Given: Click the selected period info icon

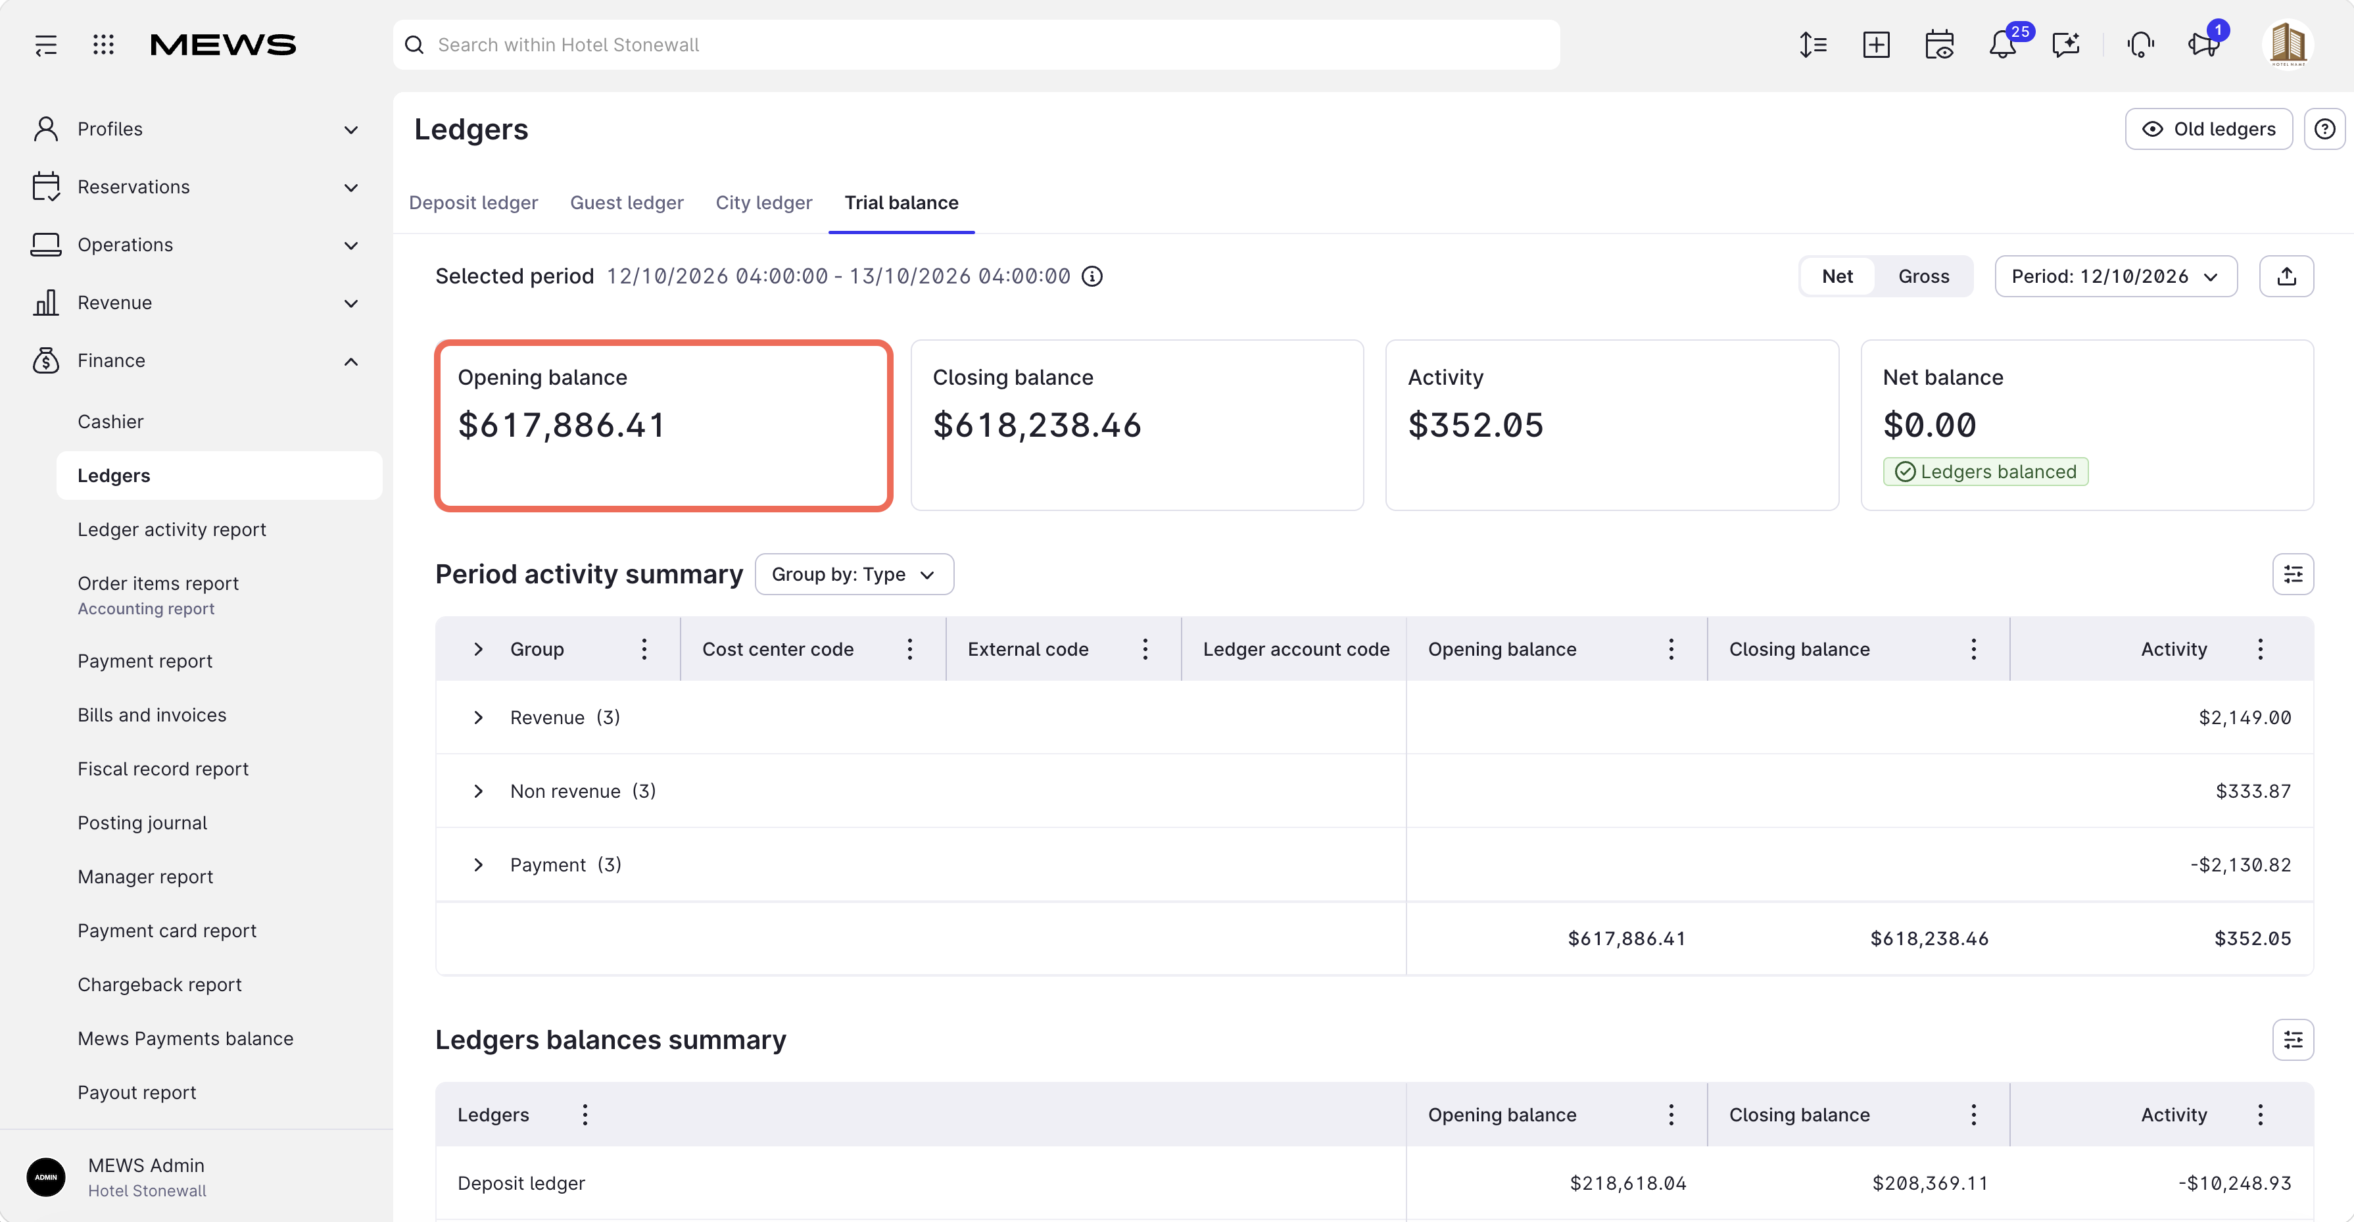Looking at the screenshot, I should click(1092, 276).
